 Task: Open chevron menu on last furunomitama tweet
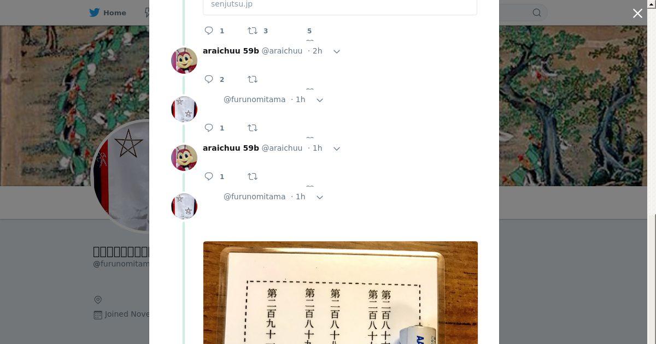click(x=320, y=197)
